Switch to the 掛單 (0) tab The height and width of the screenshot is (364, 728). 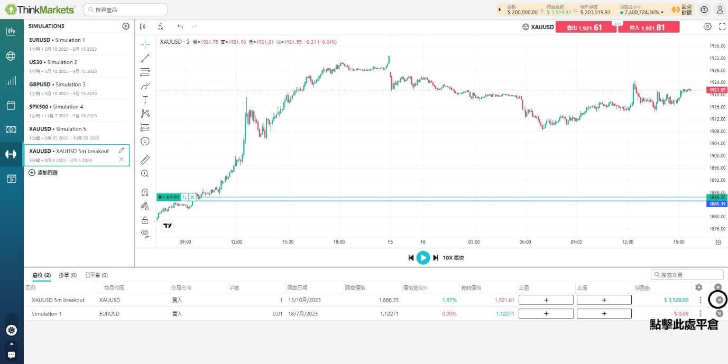(68, 275)
